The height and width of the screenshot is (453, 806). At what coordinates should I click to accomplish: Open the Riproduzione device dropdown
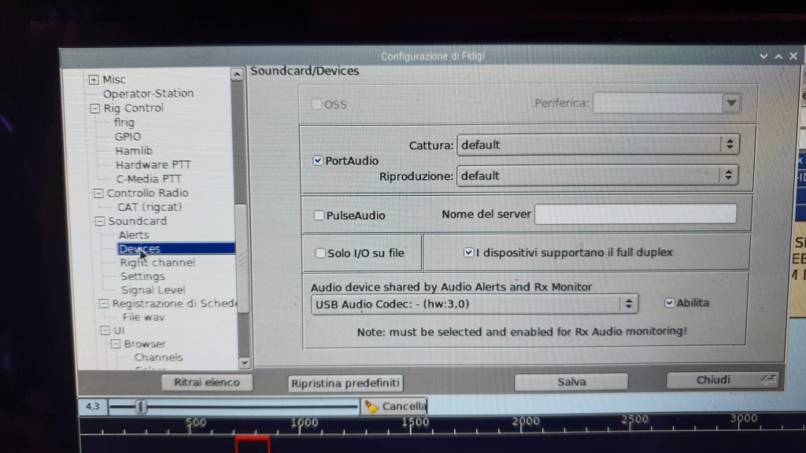(x=597, y=175)
